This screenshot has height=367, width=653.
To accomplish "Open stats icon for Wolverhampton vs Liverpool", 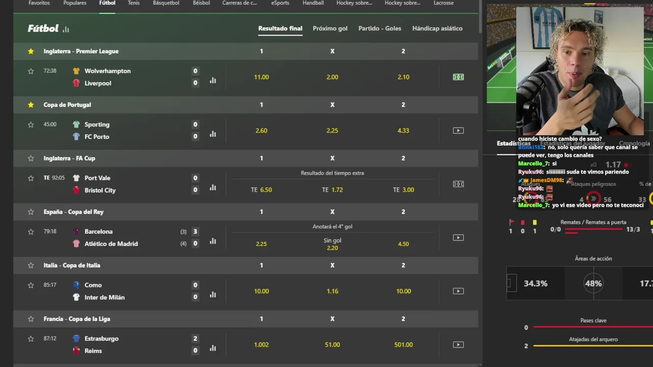I will (x=213, y=81).
